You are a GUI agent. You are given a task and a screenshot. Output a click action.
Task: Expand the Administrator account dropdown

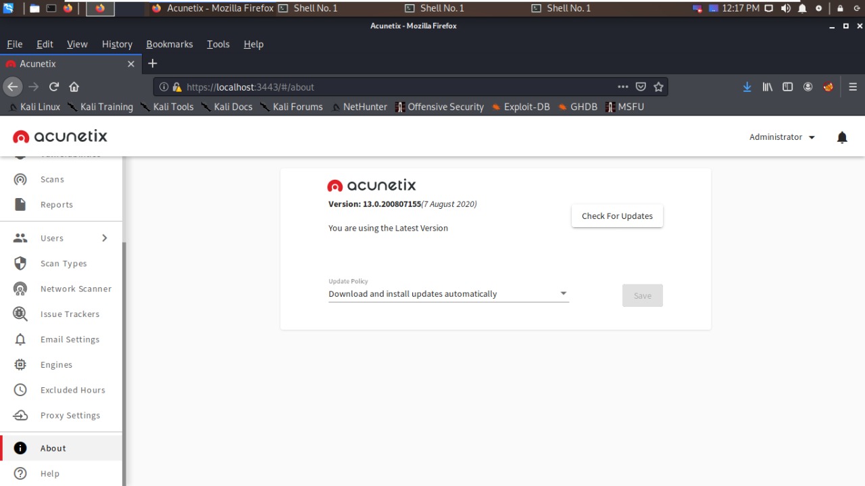click(x=782, y=137)
